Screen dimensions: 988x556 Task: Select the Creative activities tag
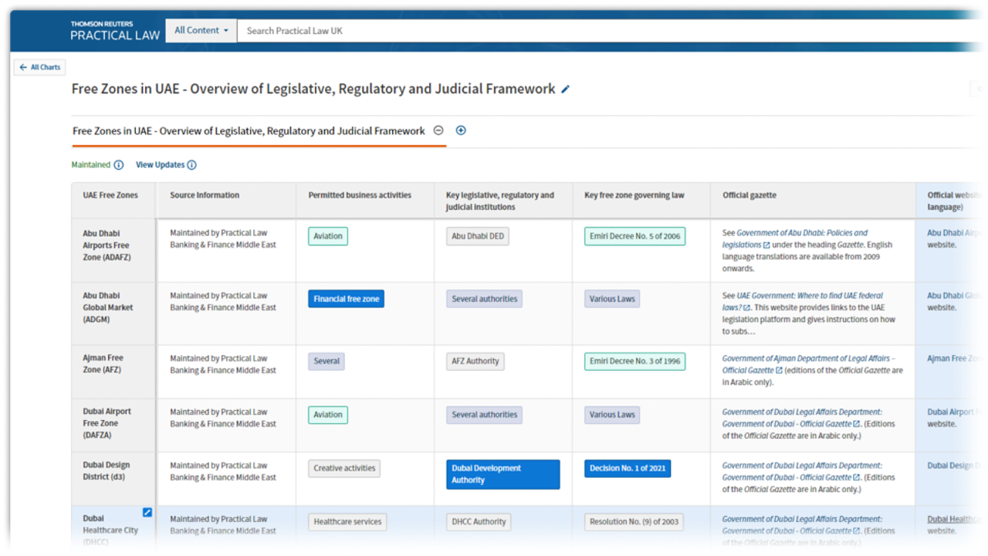point(344,468)
